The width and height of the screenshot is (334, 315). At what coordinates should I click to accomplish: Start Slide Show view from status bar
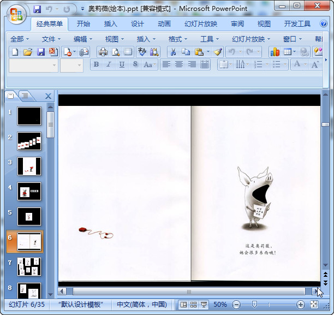point(204,305)
